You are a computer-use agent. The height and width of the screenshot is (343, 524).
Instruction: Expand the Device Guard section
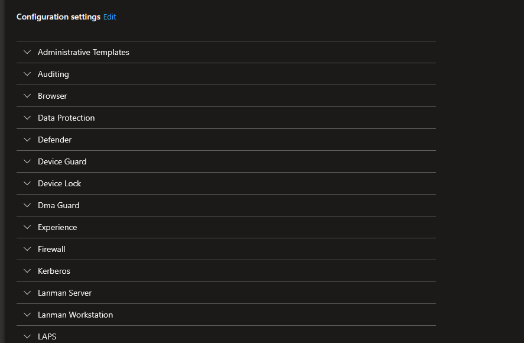click(x=62, y=161)
